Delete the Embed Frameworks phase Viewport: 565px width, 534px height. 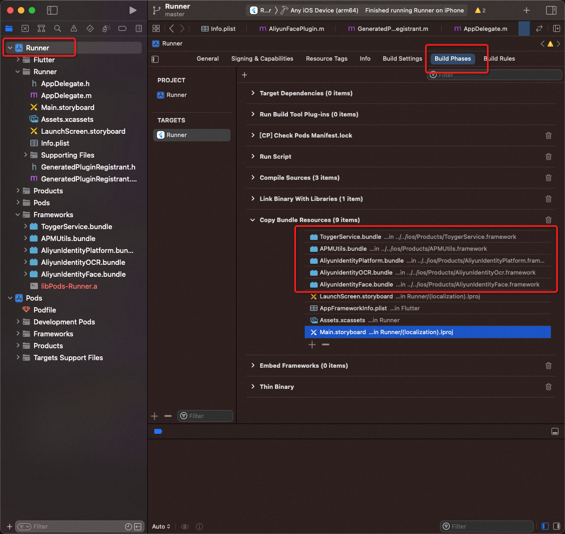click(x=548, y=366)
